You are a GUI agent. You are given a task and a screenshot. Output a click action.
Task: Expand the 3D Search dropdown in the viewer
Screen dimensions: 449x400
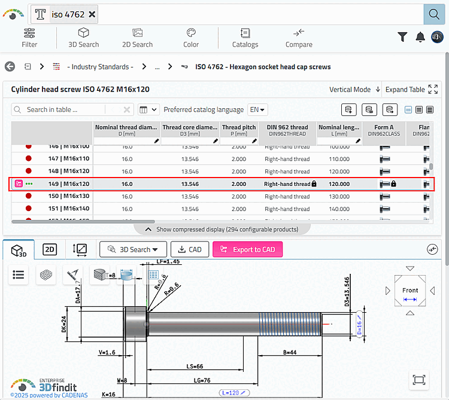click(x=133, y=249)
